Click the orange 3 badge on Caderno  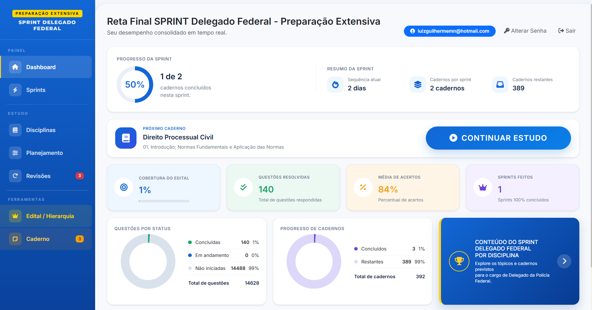point(80,239)
